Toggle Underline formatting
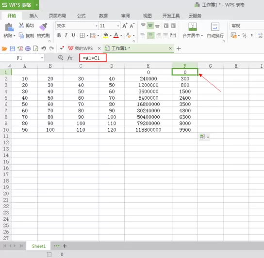The image size is (264, 258). point(73,35)
